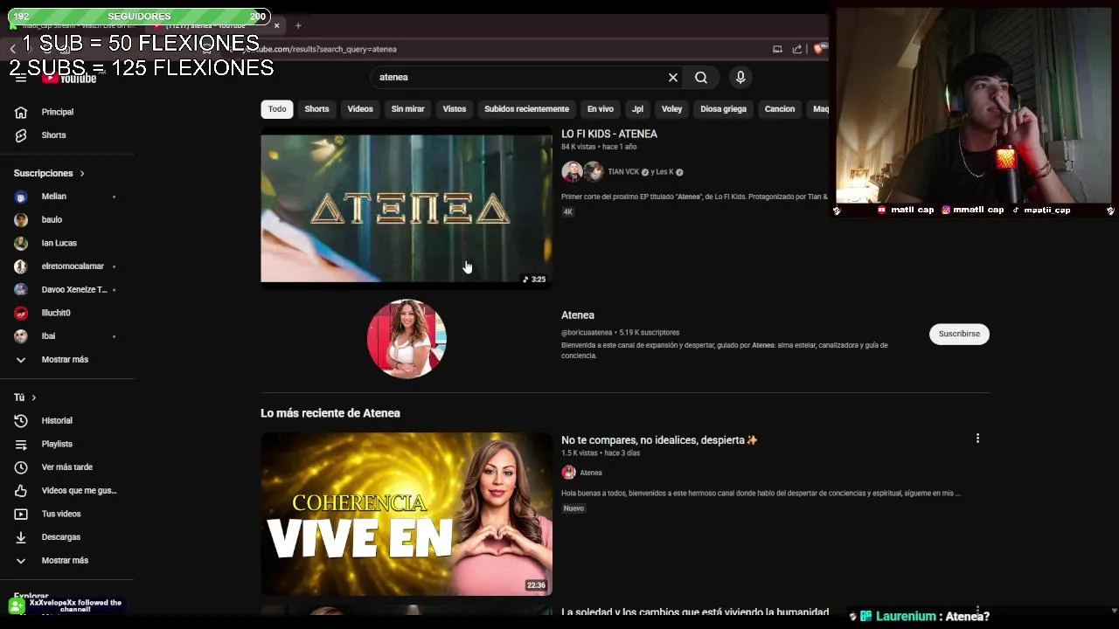Screen dimensions: 1119x629
Task: Expand Mostrar más under Tú section
Action: [x=66, y=561]
